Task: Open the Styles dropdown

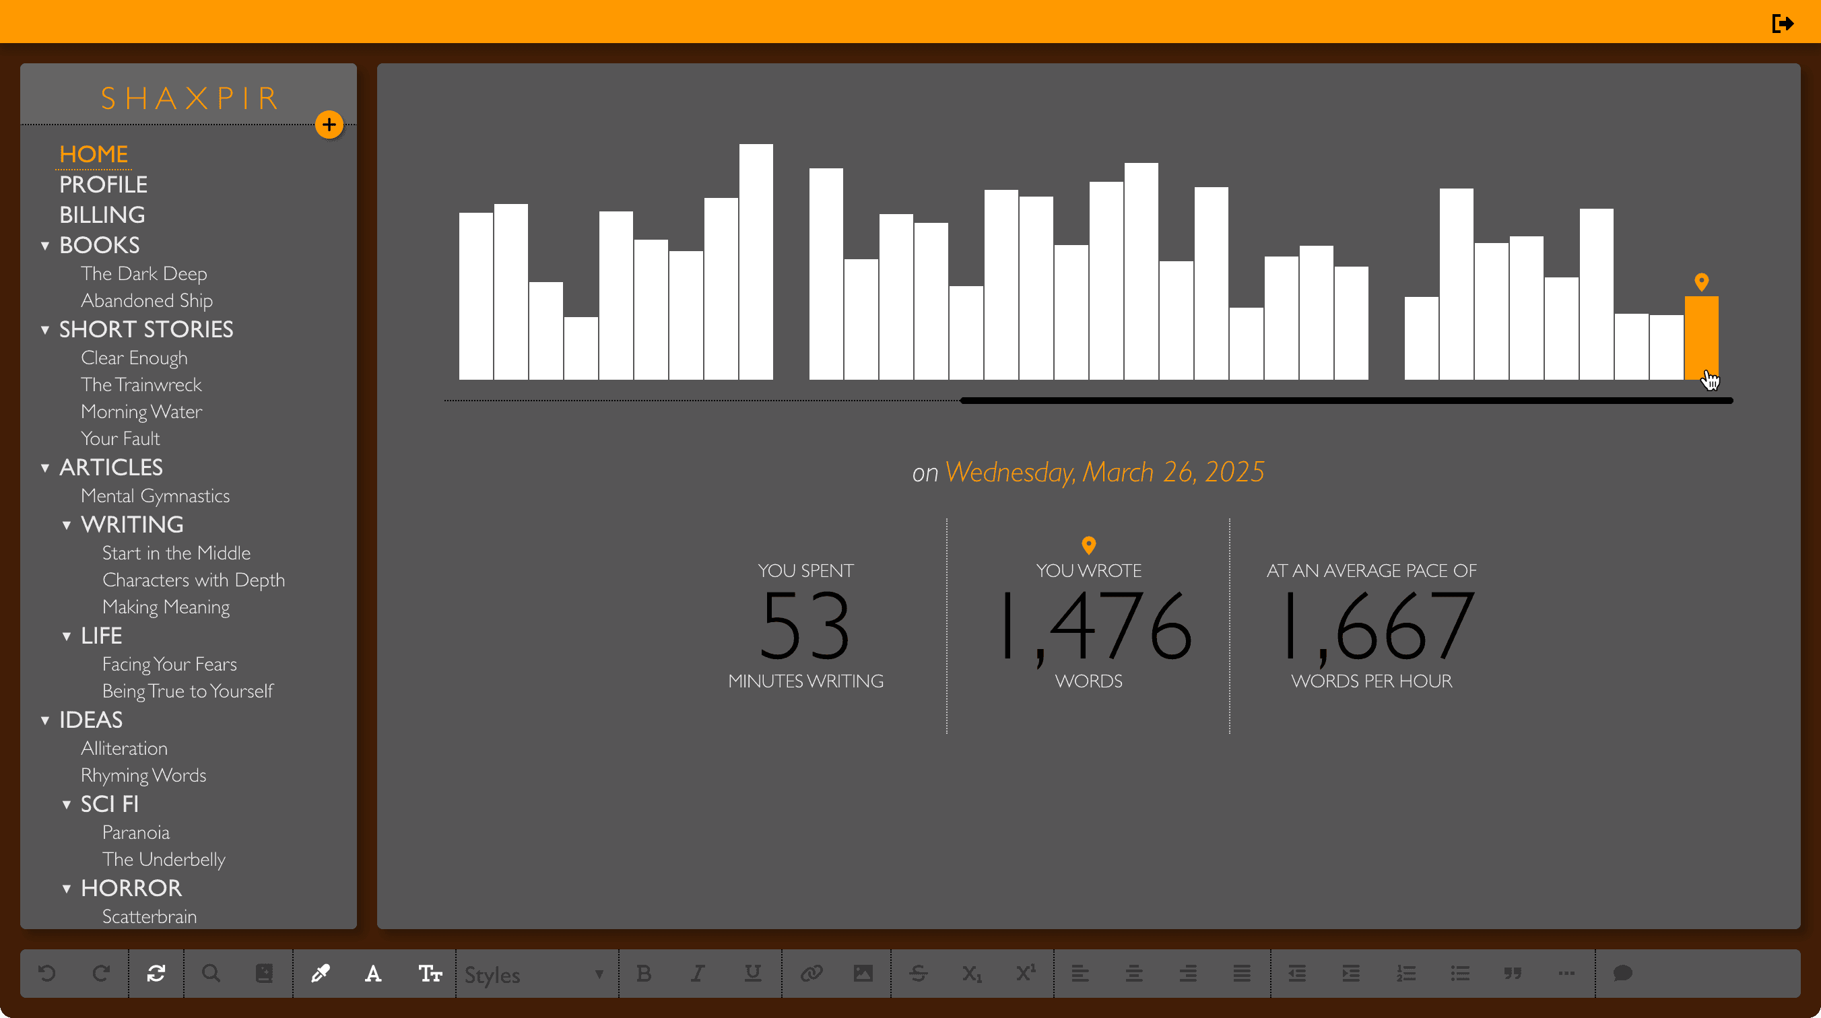Action: coord(534,975)
